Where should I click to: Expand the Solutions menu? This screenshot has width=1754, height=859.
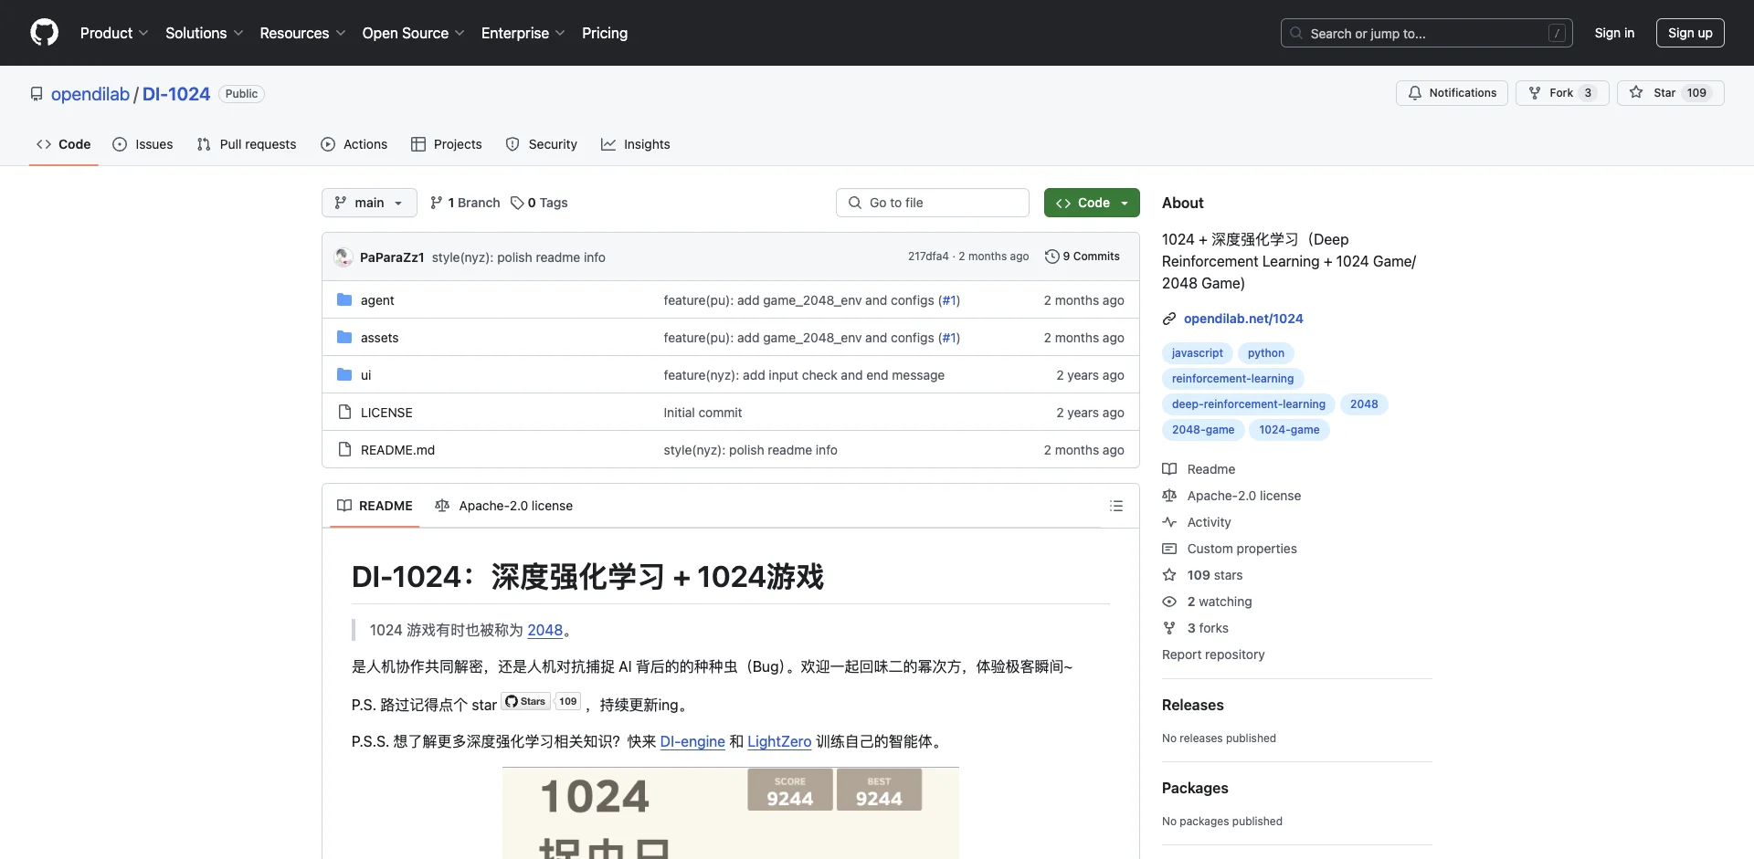(205, 33)
